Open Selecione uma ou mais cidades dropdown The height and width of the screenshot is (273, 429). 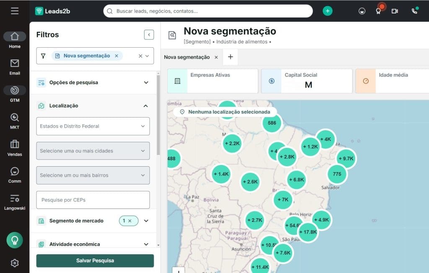(x=93, y=151)
